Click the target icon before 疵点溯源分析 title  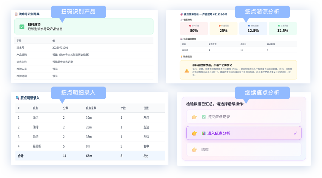pos(181,14)
